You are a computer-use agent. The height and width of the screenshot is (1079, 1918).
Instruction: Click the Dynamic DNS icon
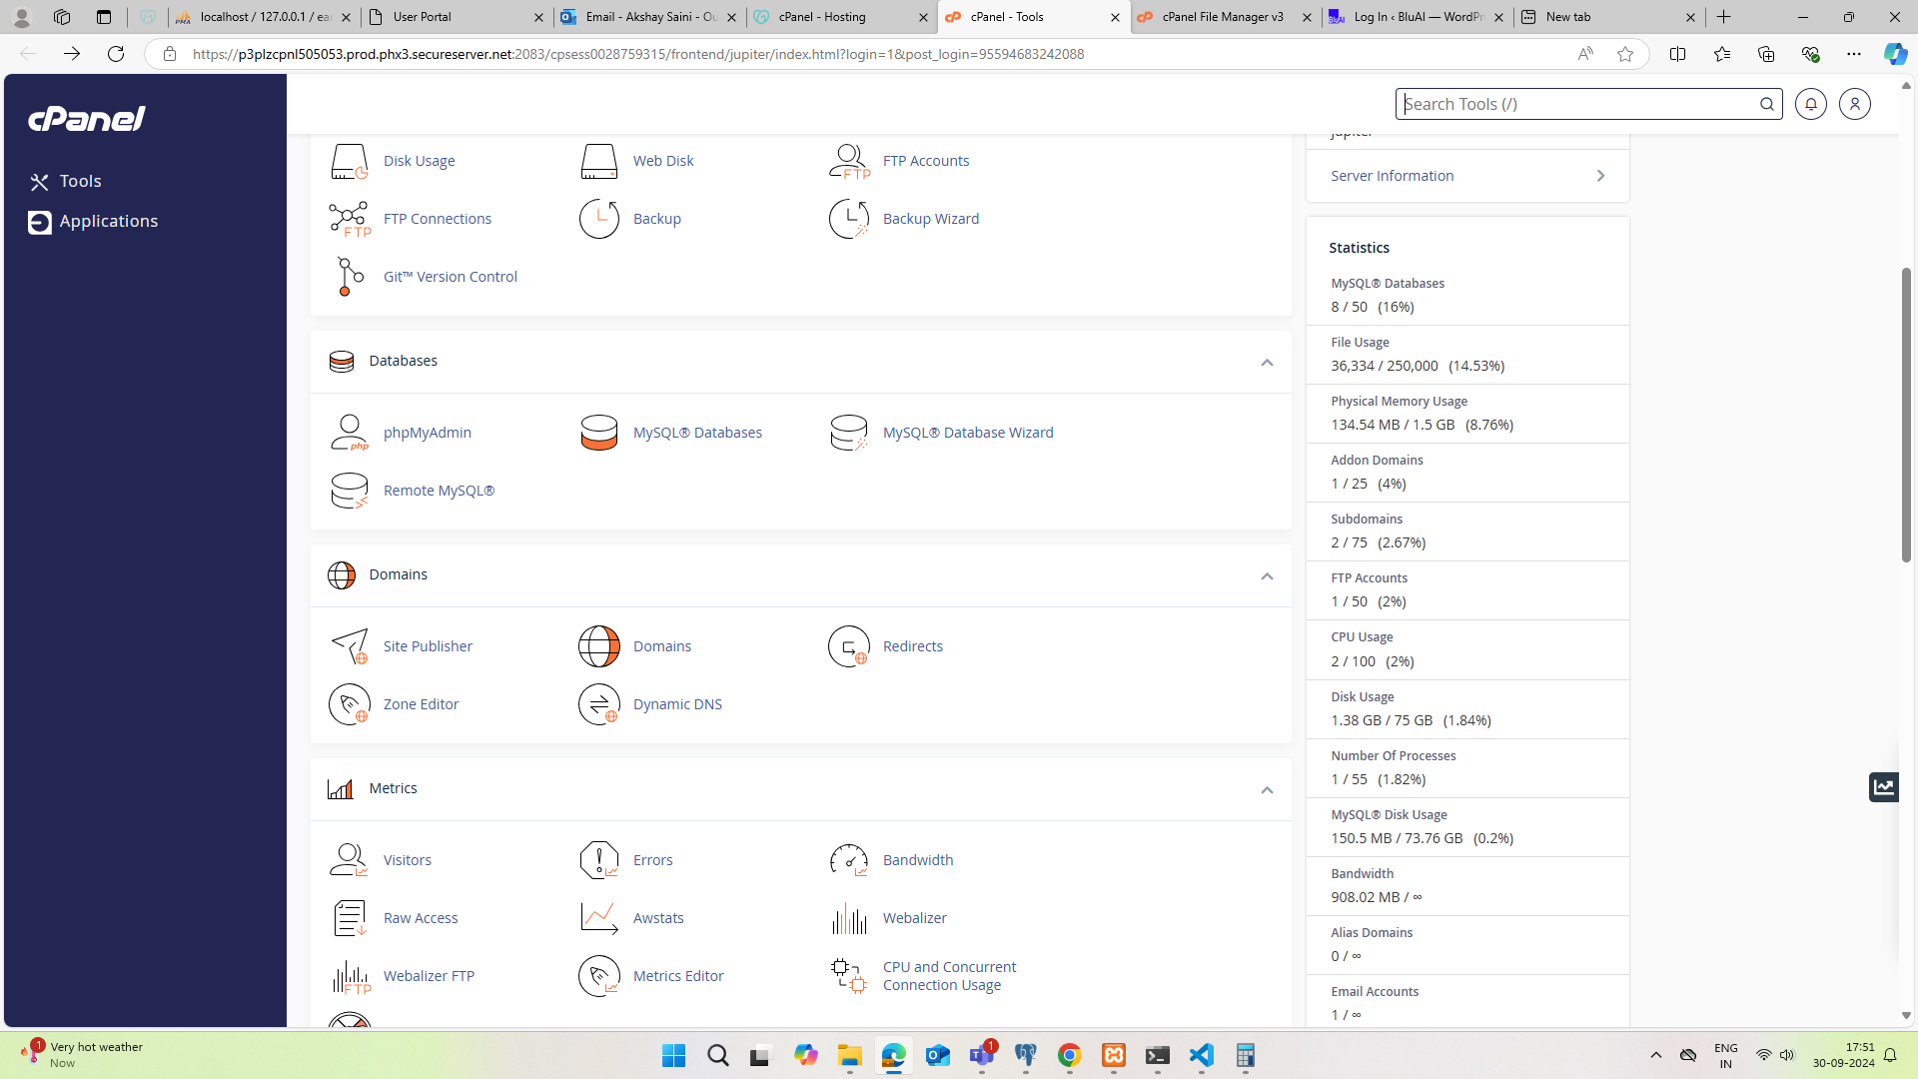pyautogui.click(x=599, y=704)
